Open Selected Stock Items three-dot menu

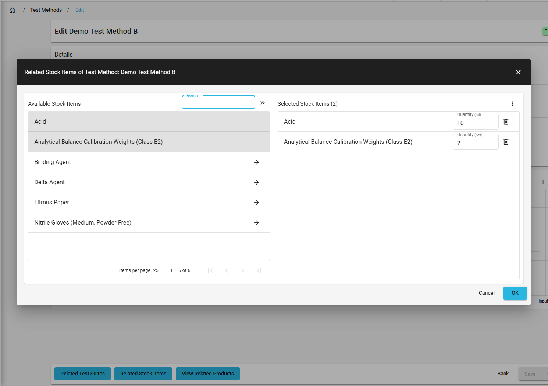(x=512, y=104)
